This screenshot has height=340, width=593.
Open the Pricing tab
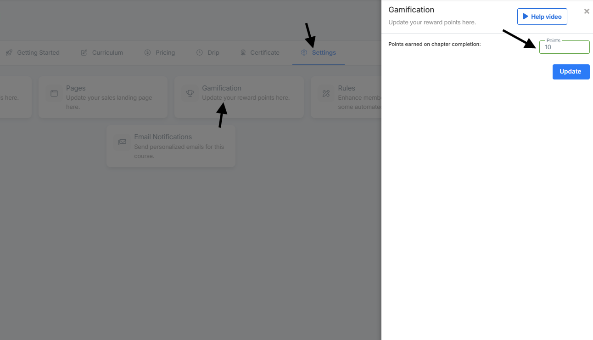pos(160,52)
